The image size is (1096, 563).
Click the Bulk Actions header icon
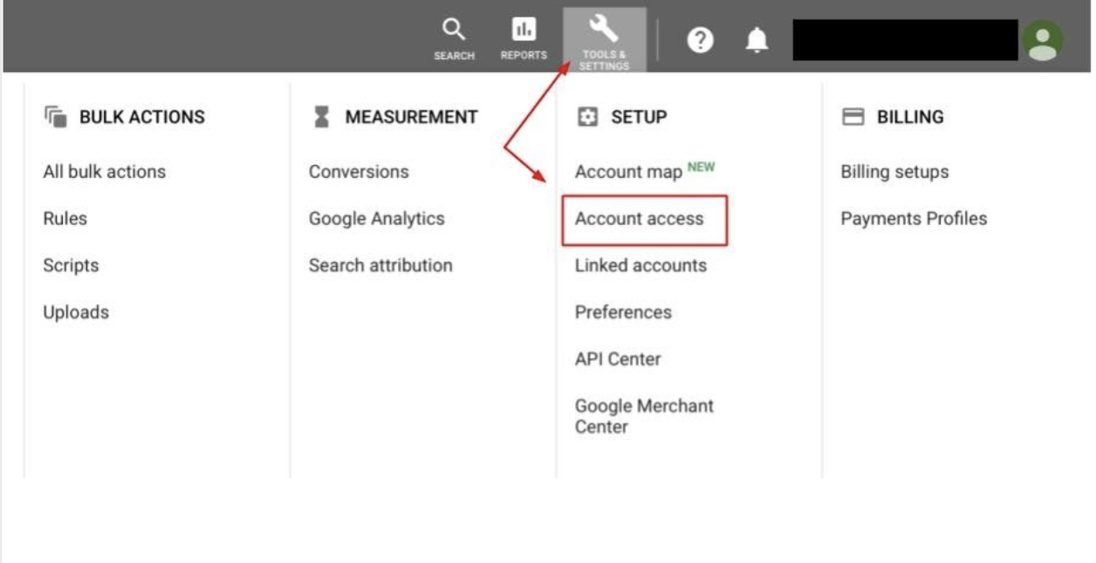coord(56,117)
